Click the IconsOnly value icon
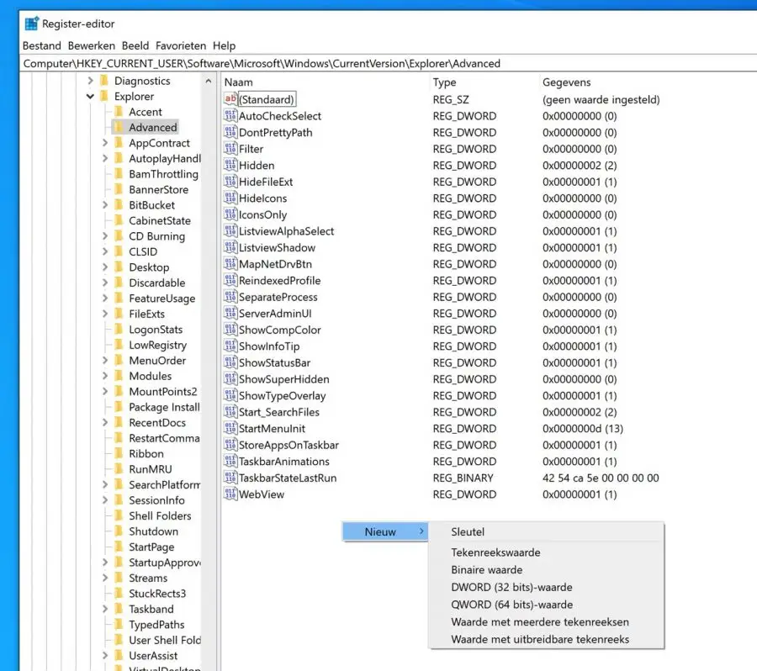 click(230, 214)
